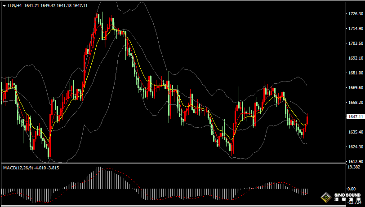Select the MACD(12,26,9) indicator label
The image size is (365, 207).
click(x=18, y=168)
